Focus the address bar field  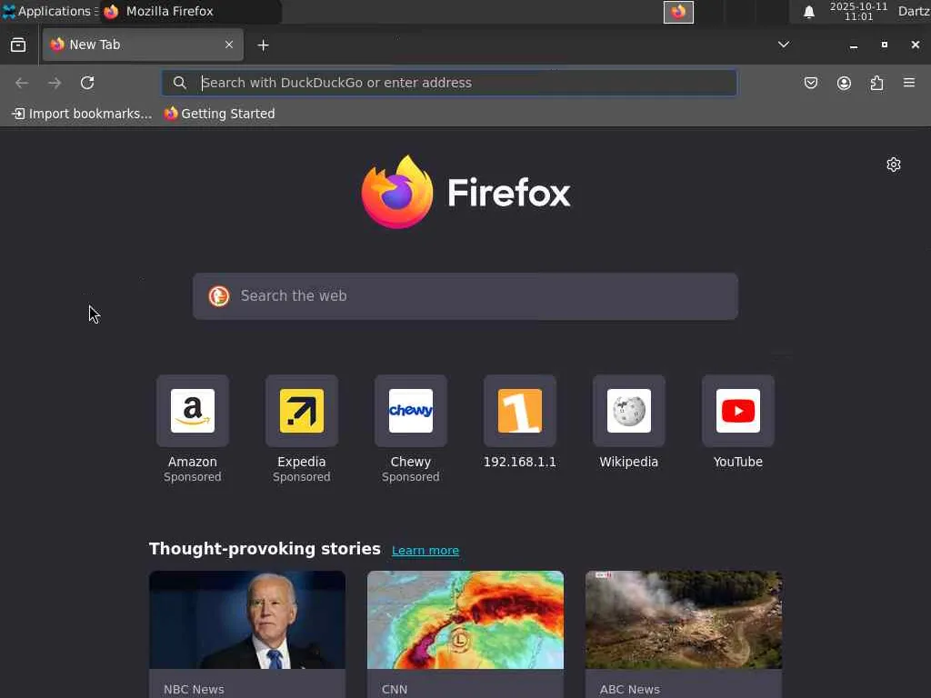(449, 83)
